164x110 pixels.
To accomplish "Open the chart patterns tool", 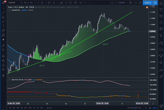I will [3, 30].
